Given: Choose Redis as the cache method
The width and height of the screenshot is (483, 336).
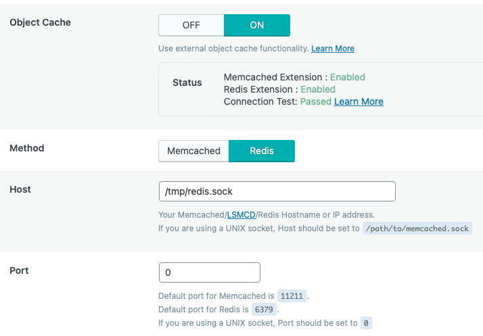Looking at the screenshot, I should click(262, 151).
